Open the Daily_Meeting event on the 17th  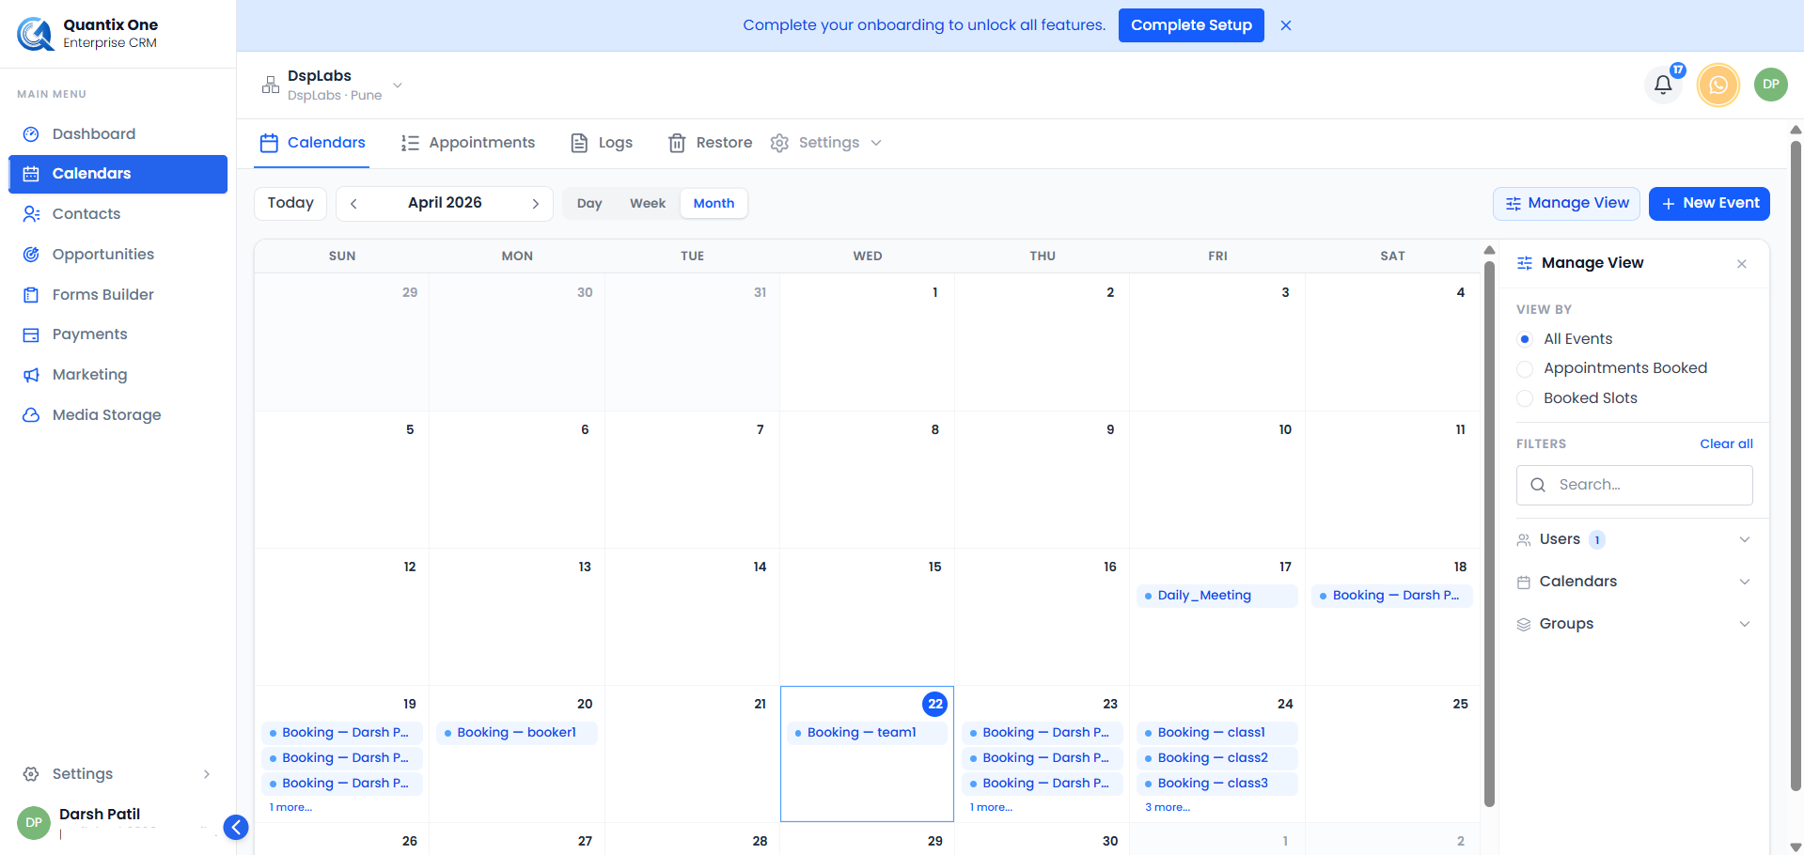[1216, 596]
